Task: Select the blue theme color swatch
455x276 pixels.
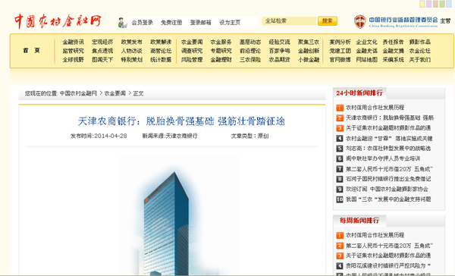Action: tap(448, 4)
